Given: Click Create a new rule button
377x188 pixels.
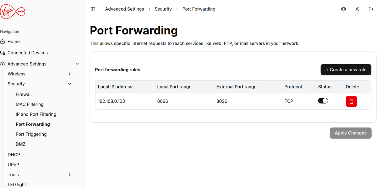Looking at the screenshot, I should tap(346, 70).
